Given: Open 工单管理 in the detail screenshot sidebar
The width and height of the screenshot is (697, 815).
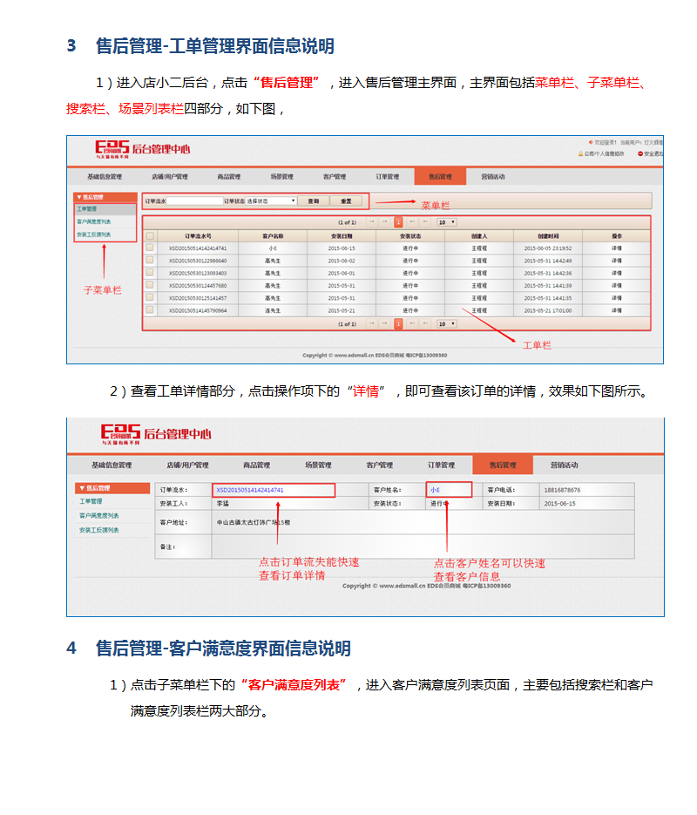Looking at the screenshot, I should point(91,501).
